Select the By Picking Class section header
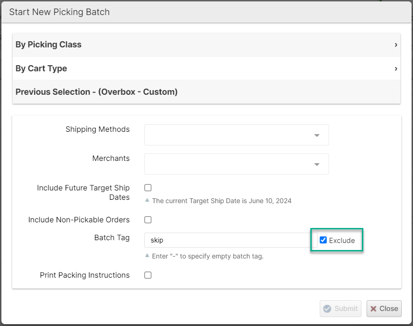 click(x=49, y=45)
